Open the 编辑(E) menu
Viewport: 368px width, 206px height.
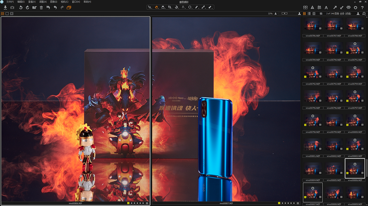pyautogui.click(x=21, y=2)
